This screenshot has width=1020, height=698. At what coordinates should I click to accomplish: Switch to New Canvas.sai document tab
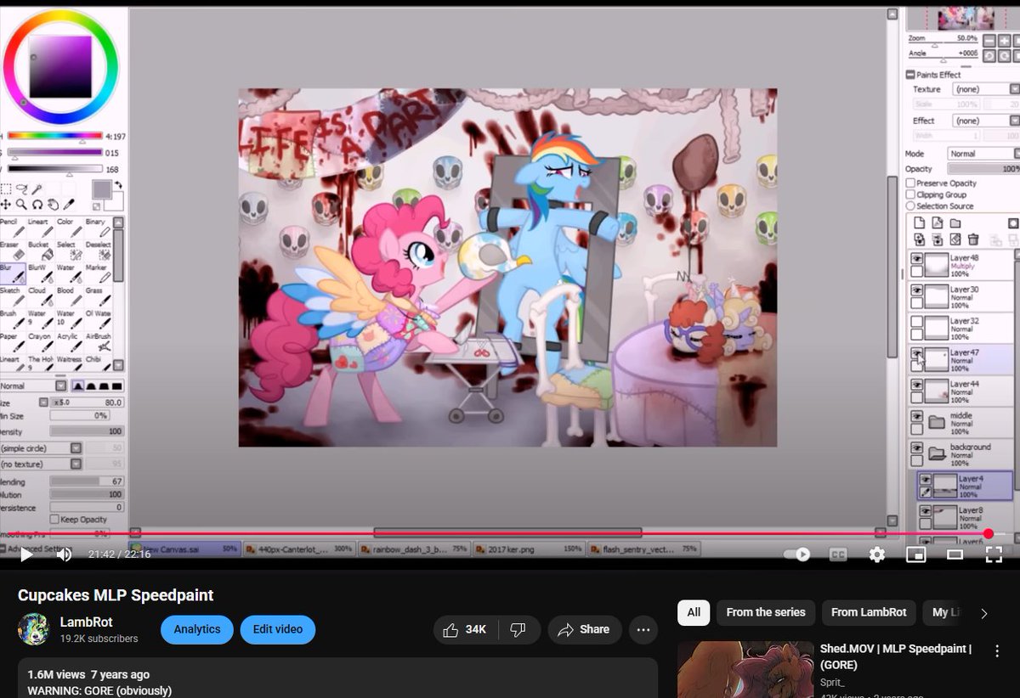184,549
